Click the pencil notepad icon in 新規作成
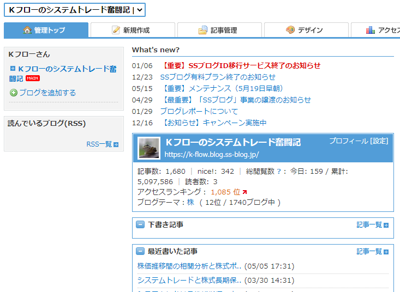 pos(116,30)
